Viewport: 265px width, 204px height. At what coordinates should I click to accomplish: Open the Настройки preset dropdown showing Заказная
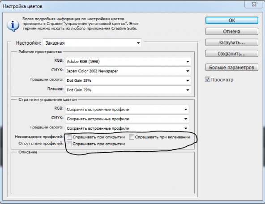(x=92, y=43)
